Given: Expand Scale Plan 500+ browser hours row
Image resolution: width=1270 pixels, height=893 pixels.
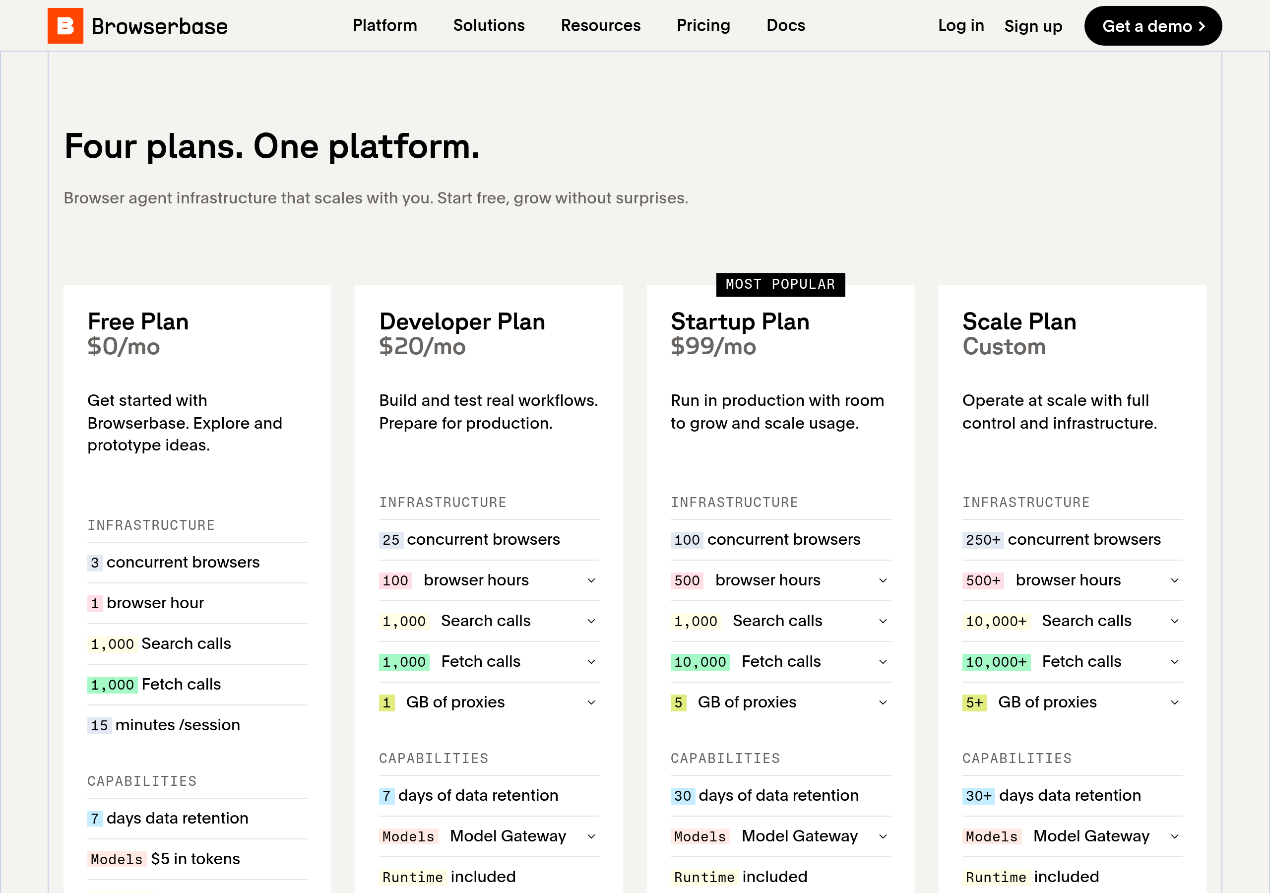Looking at the screenshot, I should tap(1072, 580).
